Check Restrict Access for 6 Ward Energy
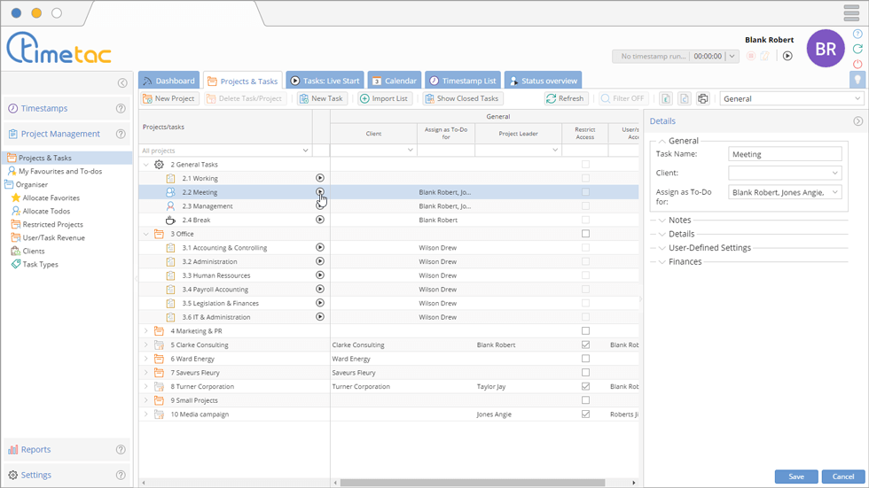The width and height of the screenshot is (869, 488). click(585, 359)
